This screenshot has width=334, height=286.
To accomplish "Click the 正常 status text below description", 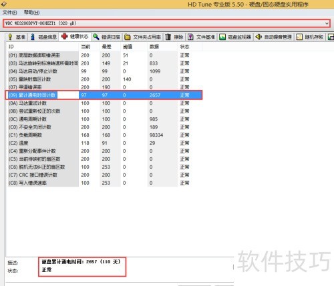I will (47, 270).
